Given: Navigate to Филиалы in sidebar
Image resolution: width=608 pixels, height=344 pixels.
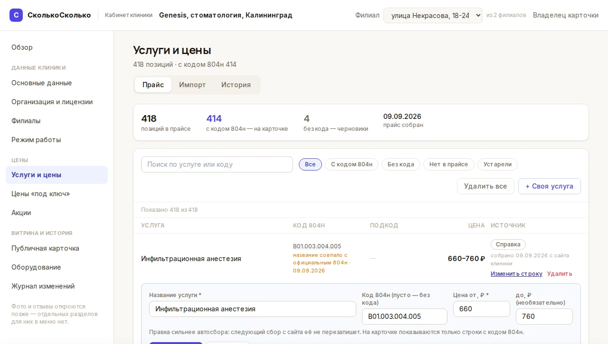Looking at the screenshot, I should pyautogui.click(x=57, y=121).
